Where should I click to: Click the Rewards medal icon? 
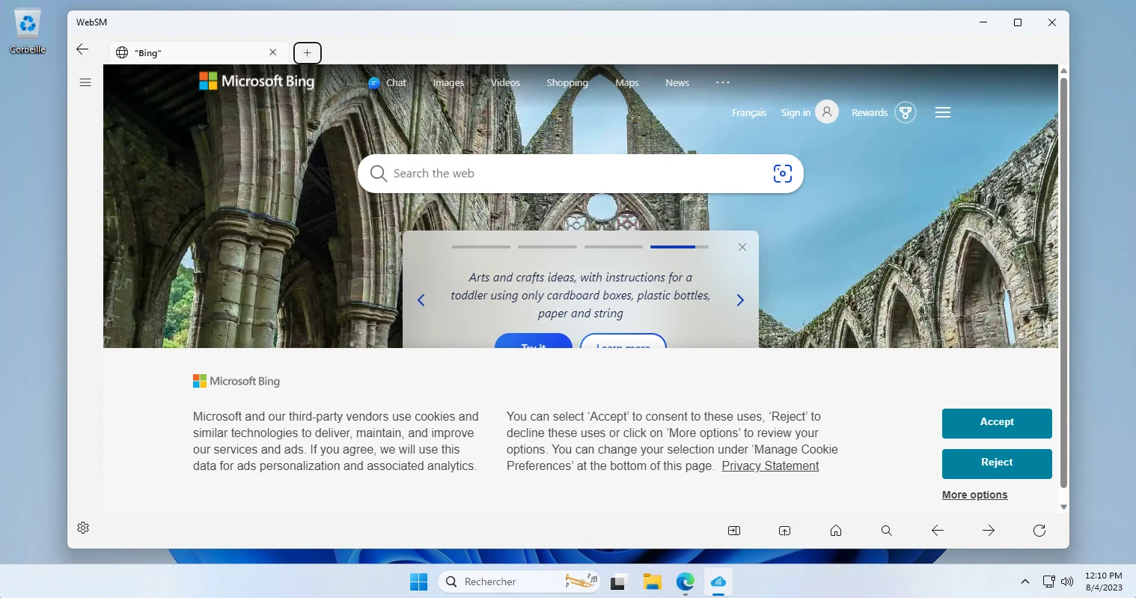click(x=906, y=112)
